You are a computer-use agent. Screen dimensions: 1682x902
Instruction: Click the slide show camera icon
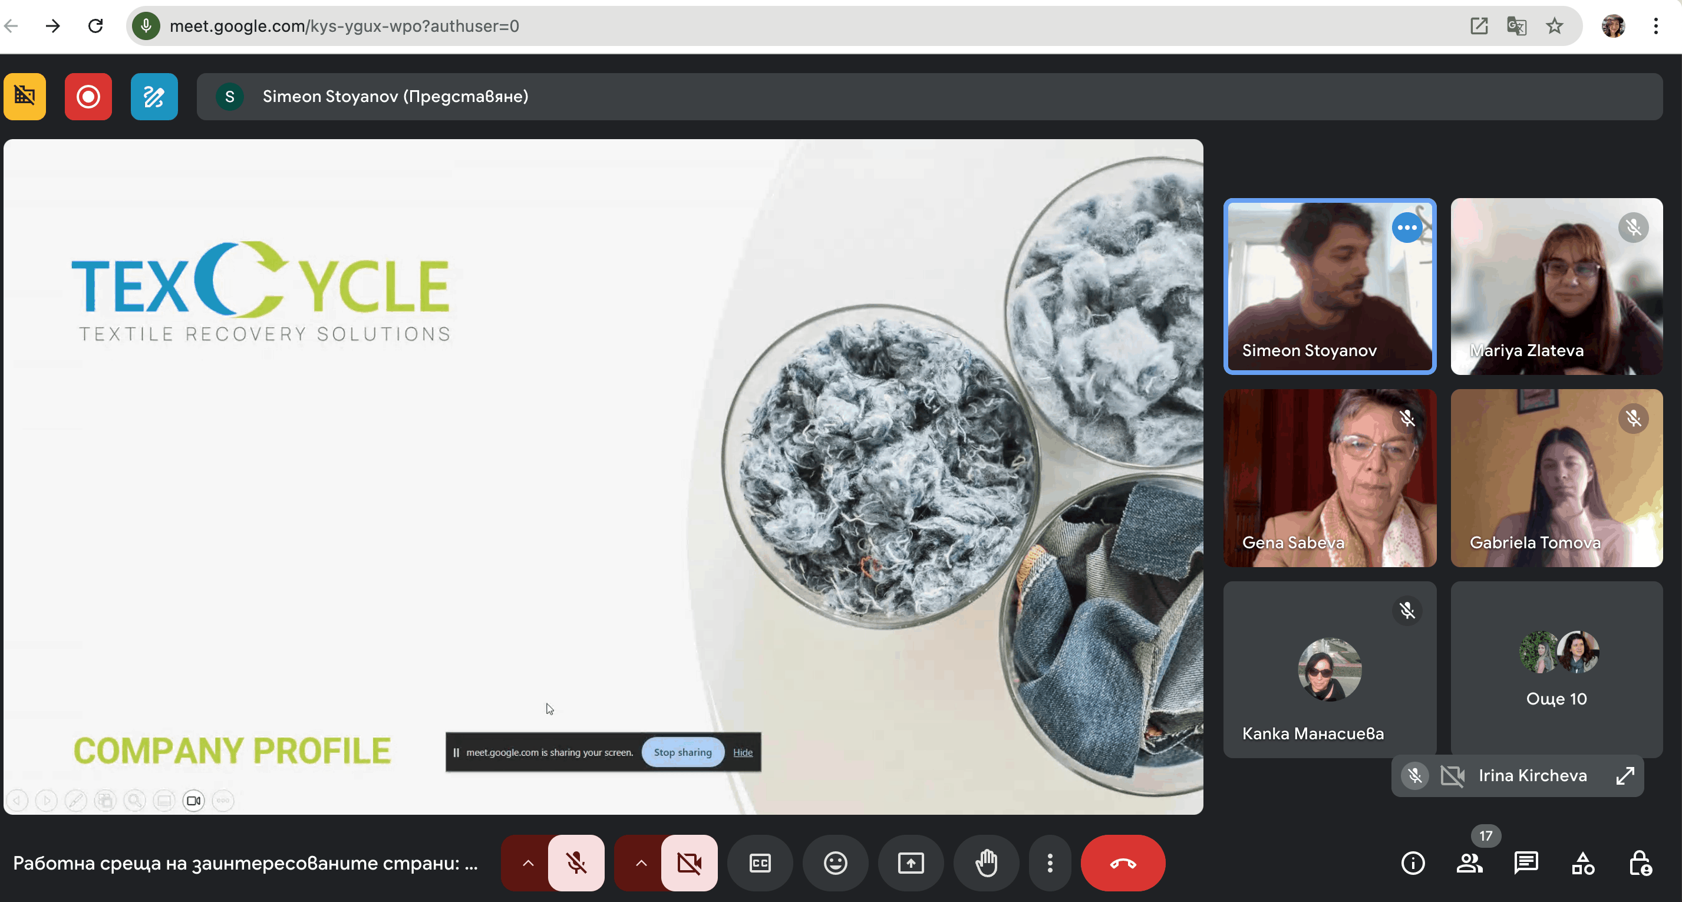point(194,800)
